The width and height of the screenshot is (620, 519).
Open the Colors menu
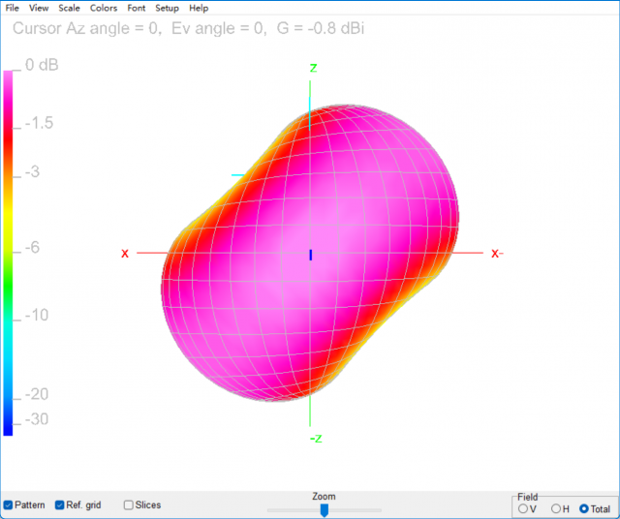(104, 8)
